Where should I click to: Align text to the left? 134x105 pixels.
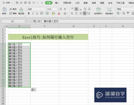tap(72, 13)
